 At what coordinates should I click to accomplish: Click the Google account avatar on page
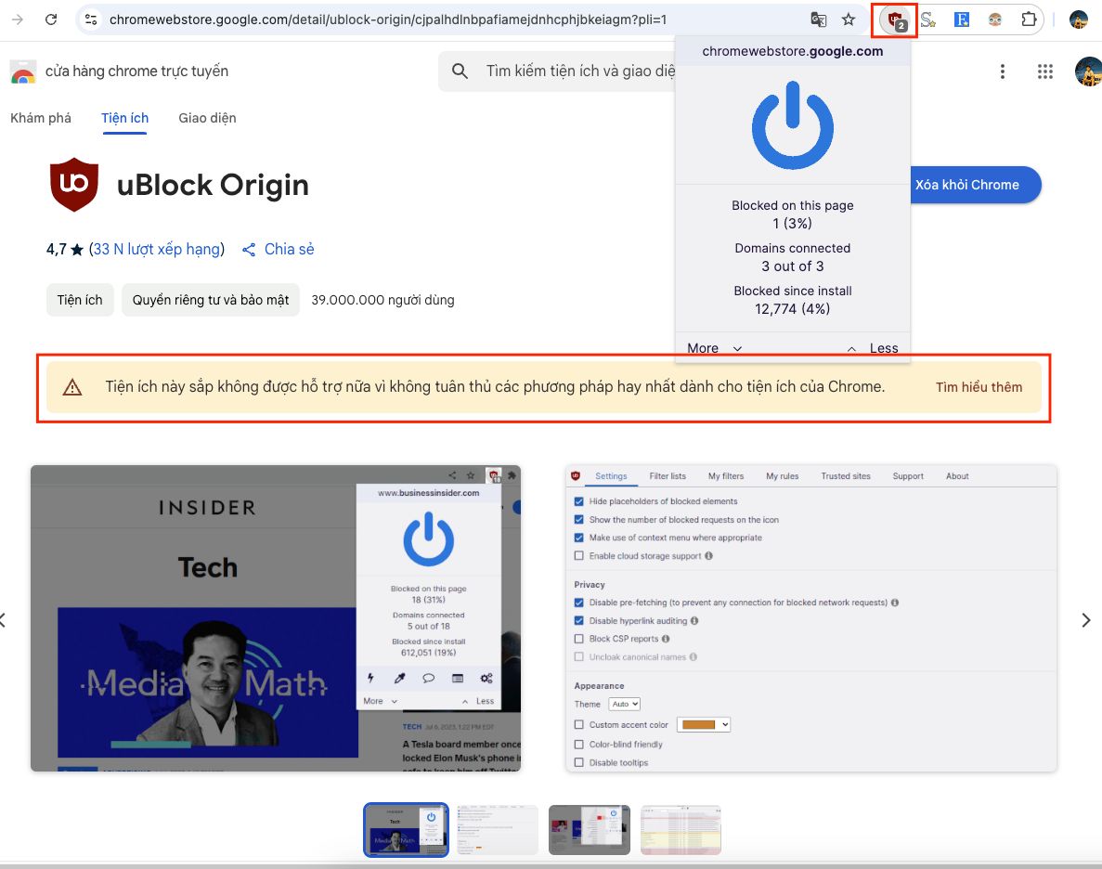pyautogui.click(x=1089, y=71)
